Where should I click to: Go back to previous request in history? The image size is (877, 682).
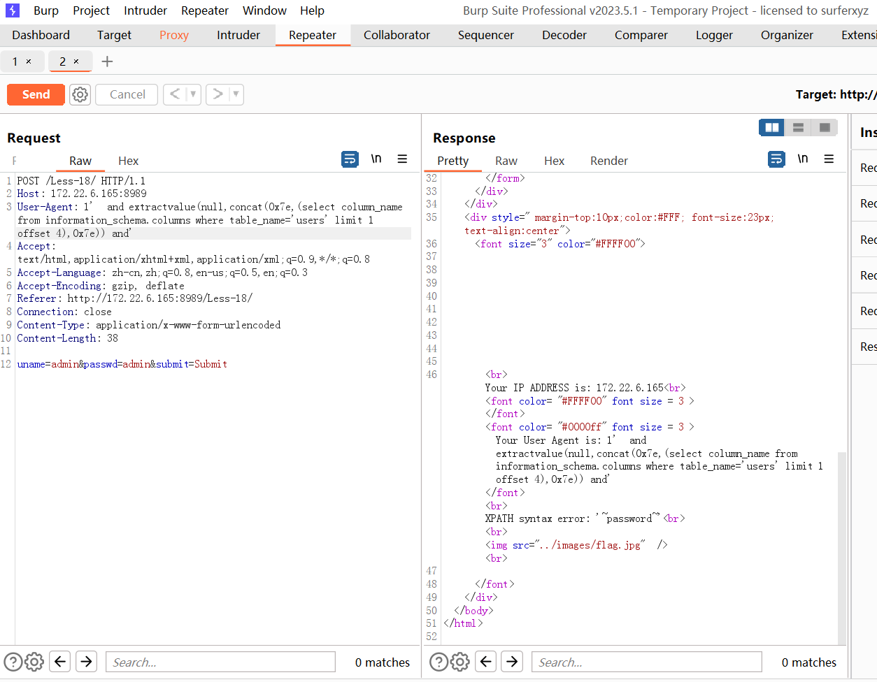point(175,94)
